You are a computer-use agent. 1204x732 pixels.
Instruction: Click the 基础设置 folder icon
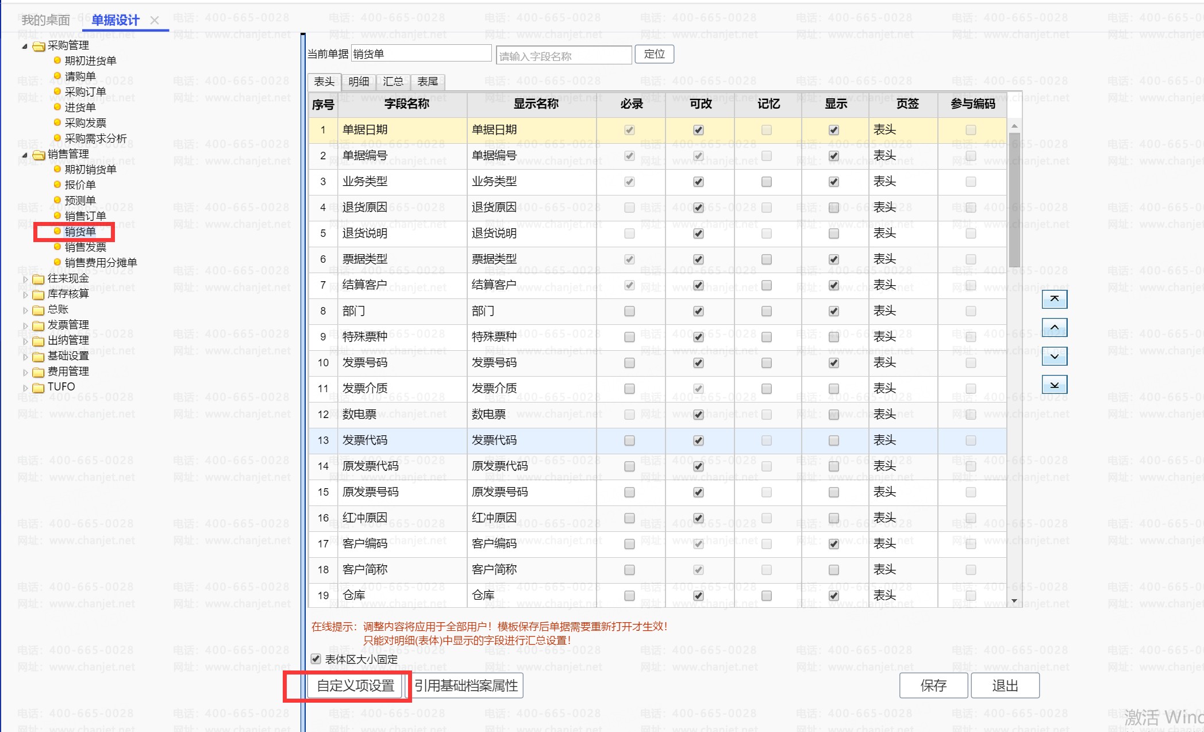pos(39,357)
